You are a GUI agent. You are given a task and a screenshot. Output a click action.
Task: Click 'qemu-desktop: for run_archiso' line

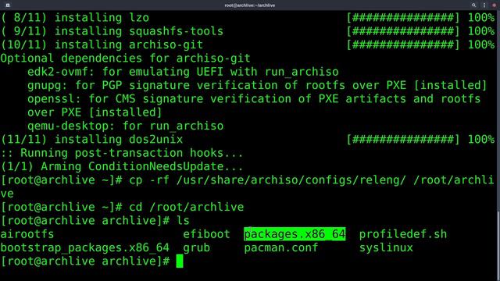(x=125, y=126)
